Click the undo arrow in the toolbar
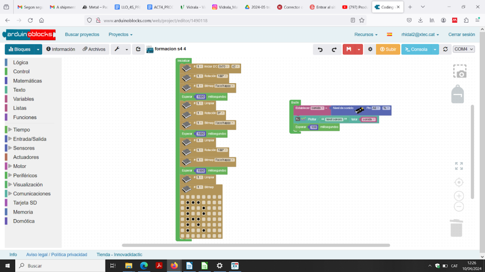The image size is (485, 272). 320,49
